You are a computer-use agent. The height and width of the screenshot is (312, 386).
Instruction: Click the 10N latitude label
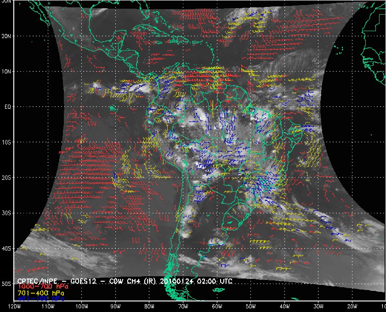click(6, 71)
